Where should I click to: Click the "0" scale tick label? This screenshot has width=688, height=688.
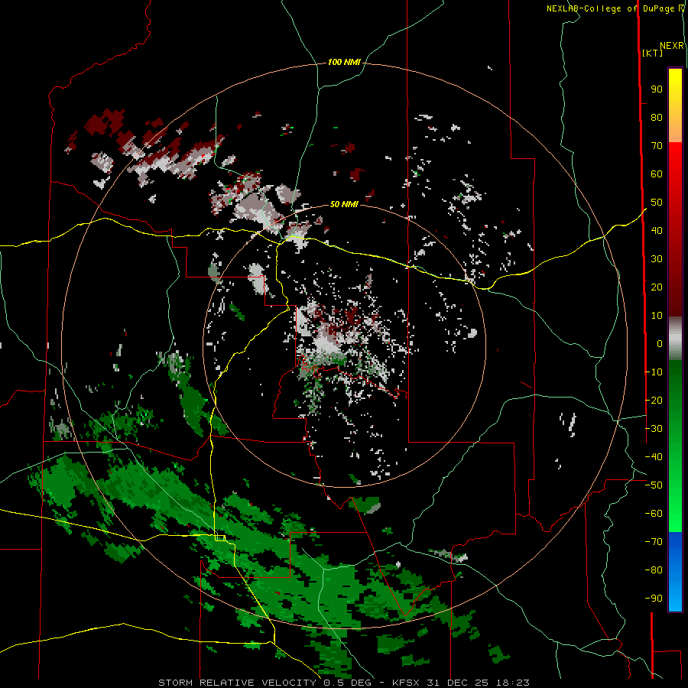click(660, 344)
